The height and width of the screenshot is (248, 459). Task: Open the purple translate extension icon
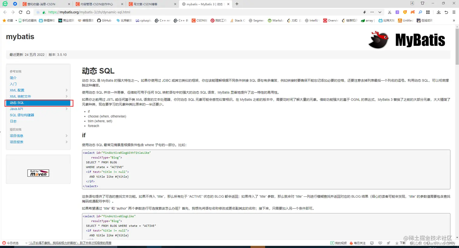[x=397, y=12]
